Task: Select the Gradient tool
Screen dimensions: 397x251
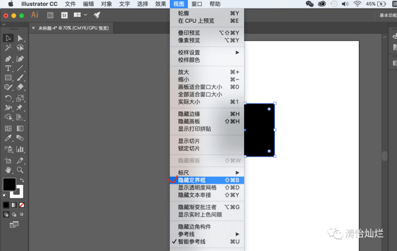Action: coord(20,128)
